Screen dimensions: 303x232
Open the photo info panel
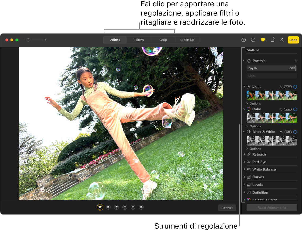(x=243, y=40)
